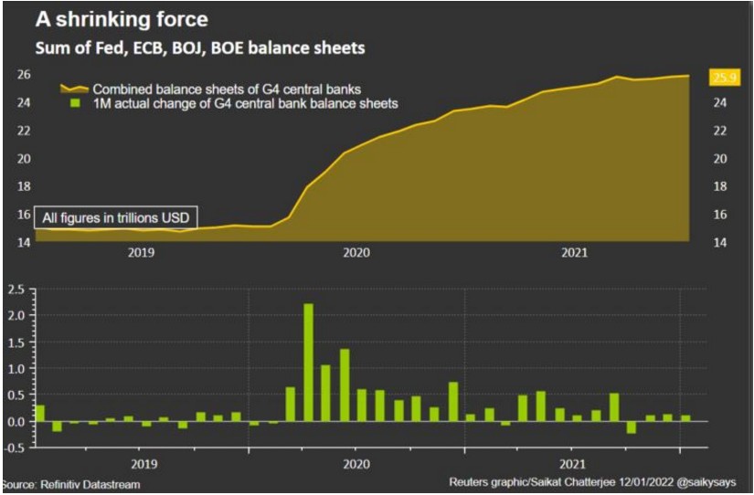
Task: Click the yellow line legend icon
Action: click(74, 89)
